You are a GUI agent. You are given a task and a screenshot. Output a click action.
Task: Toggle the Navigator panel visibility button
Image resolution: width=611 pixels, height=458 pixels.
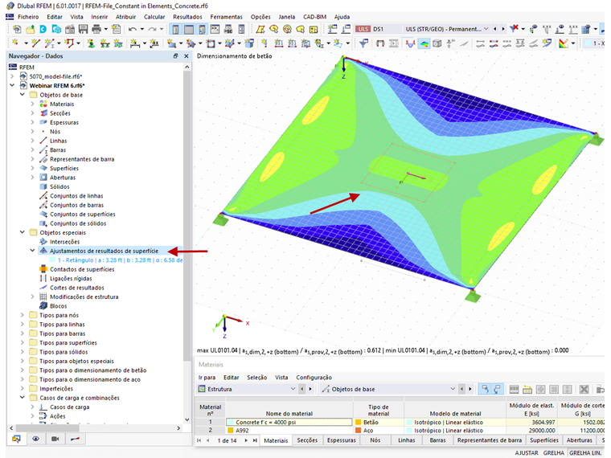(x=176, y=29)
